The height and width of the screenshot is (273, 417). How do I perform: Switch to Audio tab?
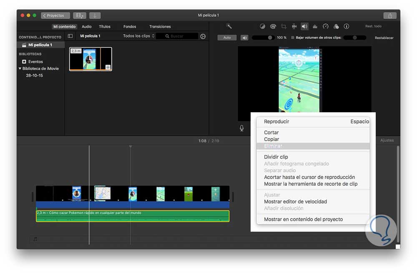point(86,26)
